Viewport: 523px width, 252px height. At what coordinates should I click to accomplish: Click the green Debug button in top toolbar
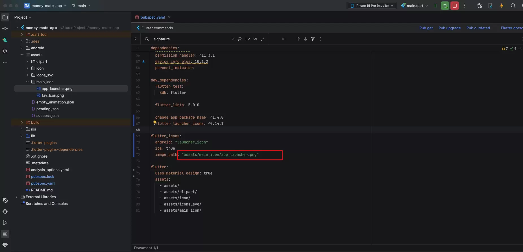point(445,6)
